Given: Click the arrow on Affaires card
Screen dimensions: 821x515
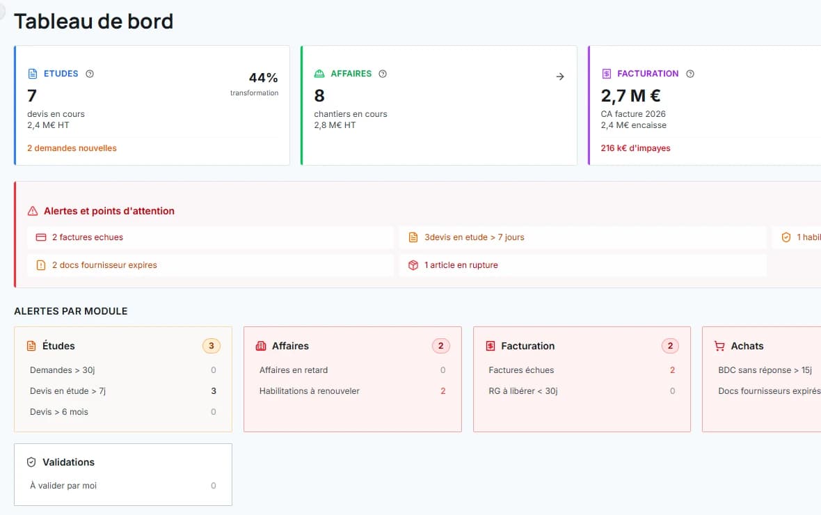Looking at the screenshot, I should pos(559,77).
